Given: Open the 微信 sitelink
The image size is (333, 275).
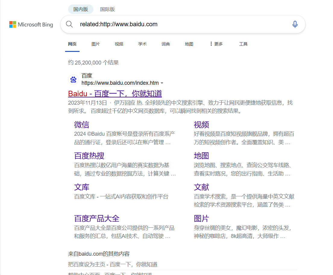Looking at the screenshot, I should click(x=82, y=125).
